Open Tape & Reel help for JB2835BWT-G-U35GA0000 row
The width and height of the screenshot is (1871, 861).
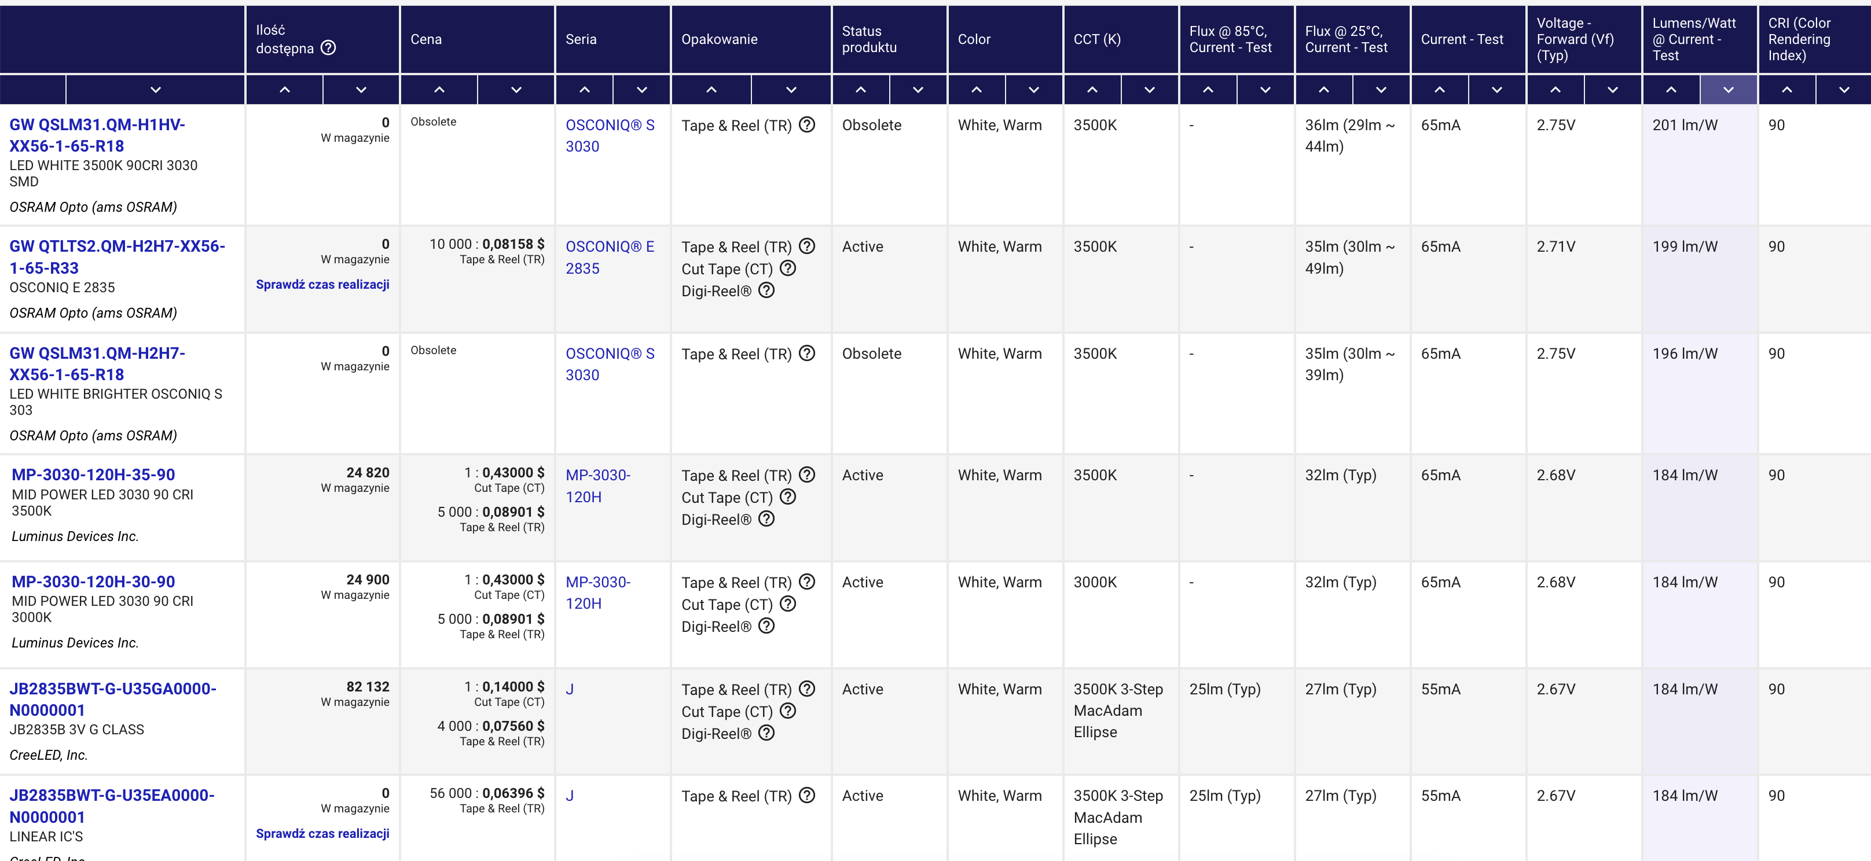click(807, 689)
